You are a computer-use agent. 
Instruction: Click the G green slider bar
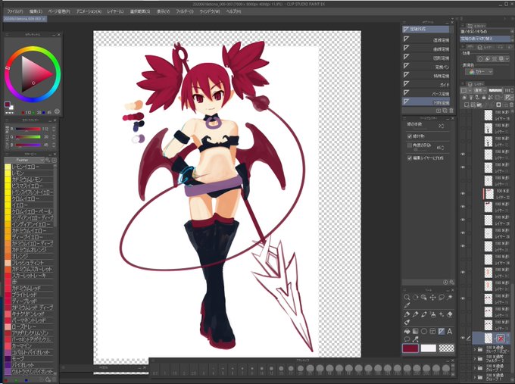(x=28, y=137)
